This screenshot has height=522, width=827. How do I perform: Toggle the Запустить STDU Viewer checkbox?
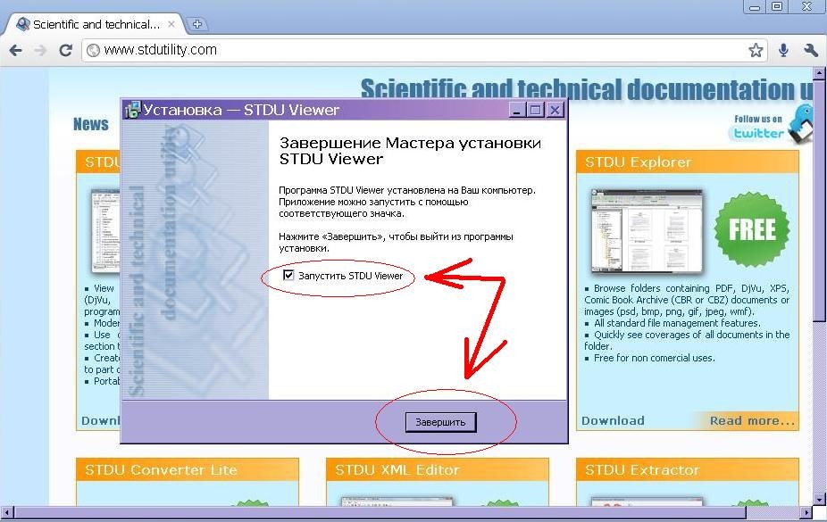[288, 275]
